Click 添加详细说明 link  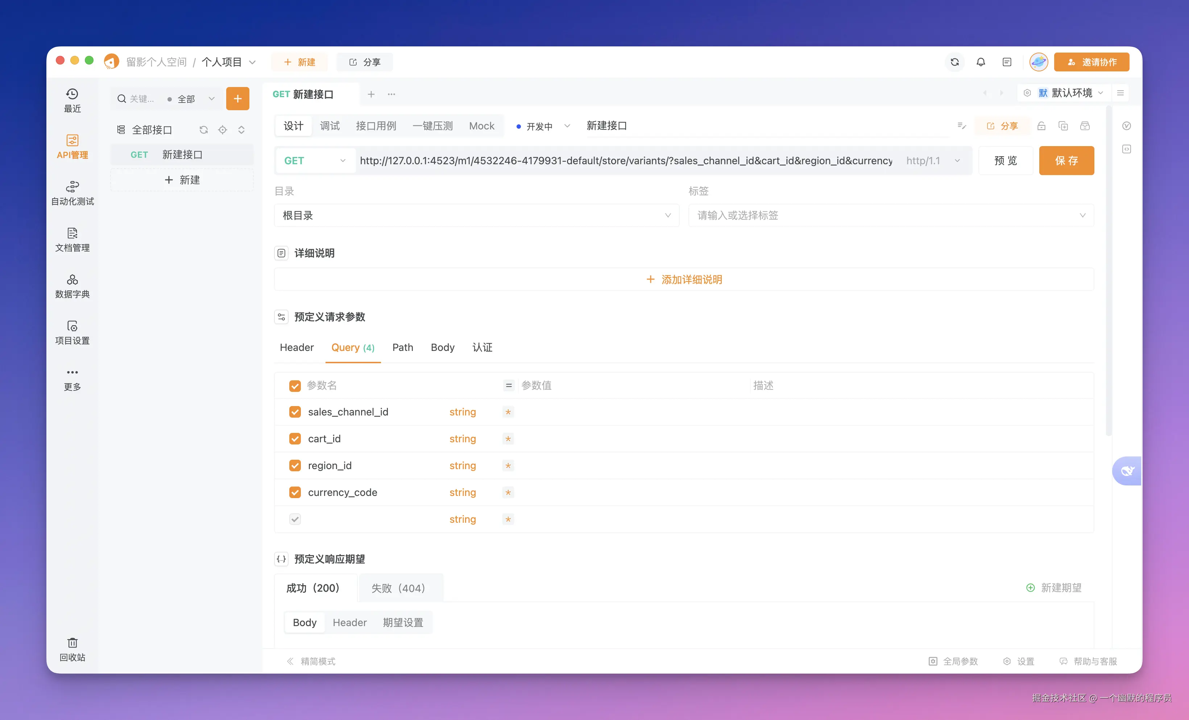(x=684, y=280)
